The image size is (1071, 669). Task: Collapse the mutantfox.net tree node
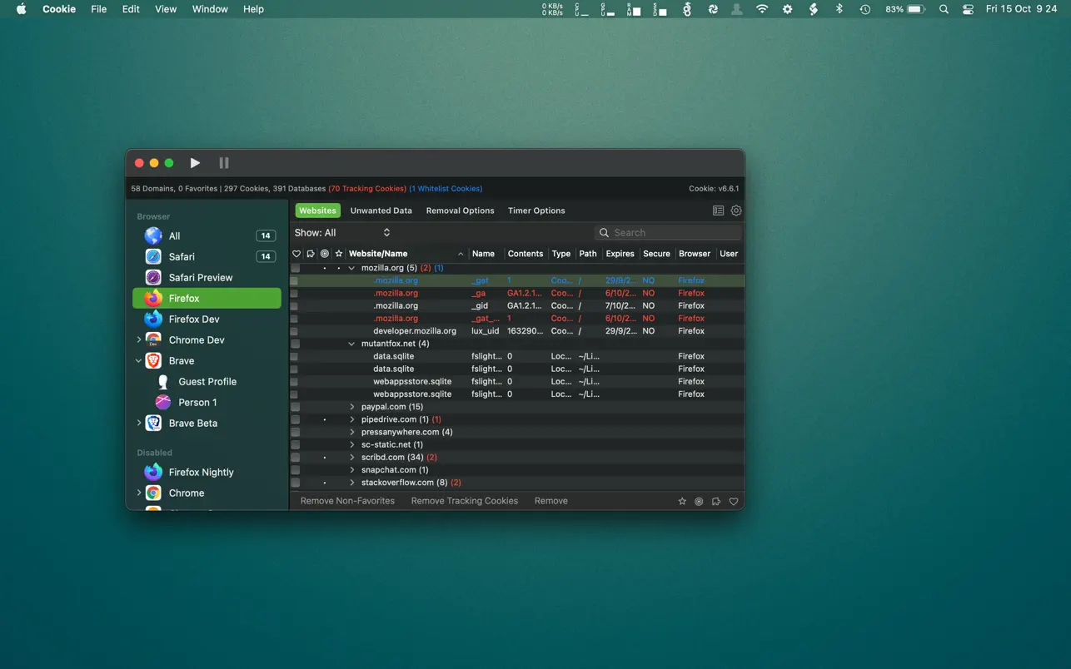(x=351, y=344)
